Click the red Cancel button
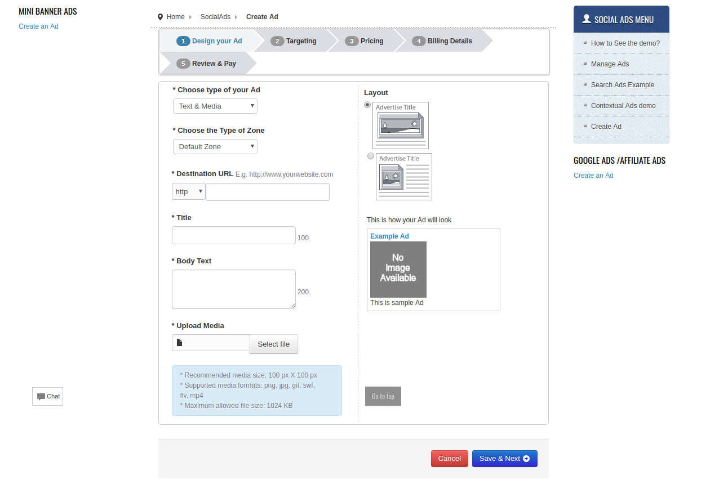 click(x=449, y=459)
